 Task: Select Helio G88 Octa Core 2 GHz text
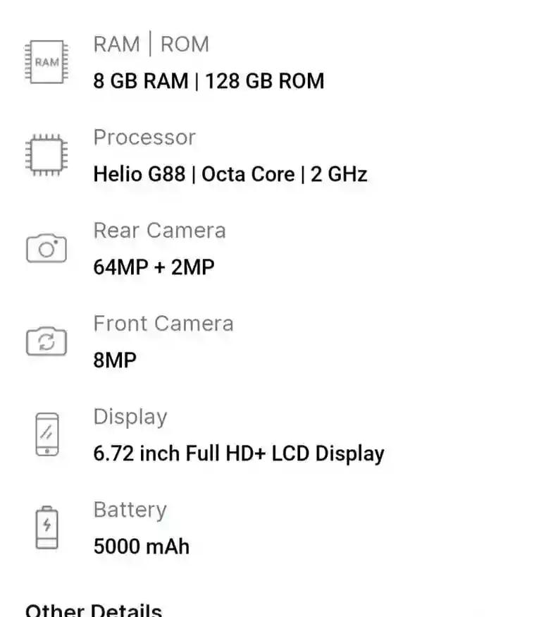(x=230, y=174)
